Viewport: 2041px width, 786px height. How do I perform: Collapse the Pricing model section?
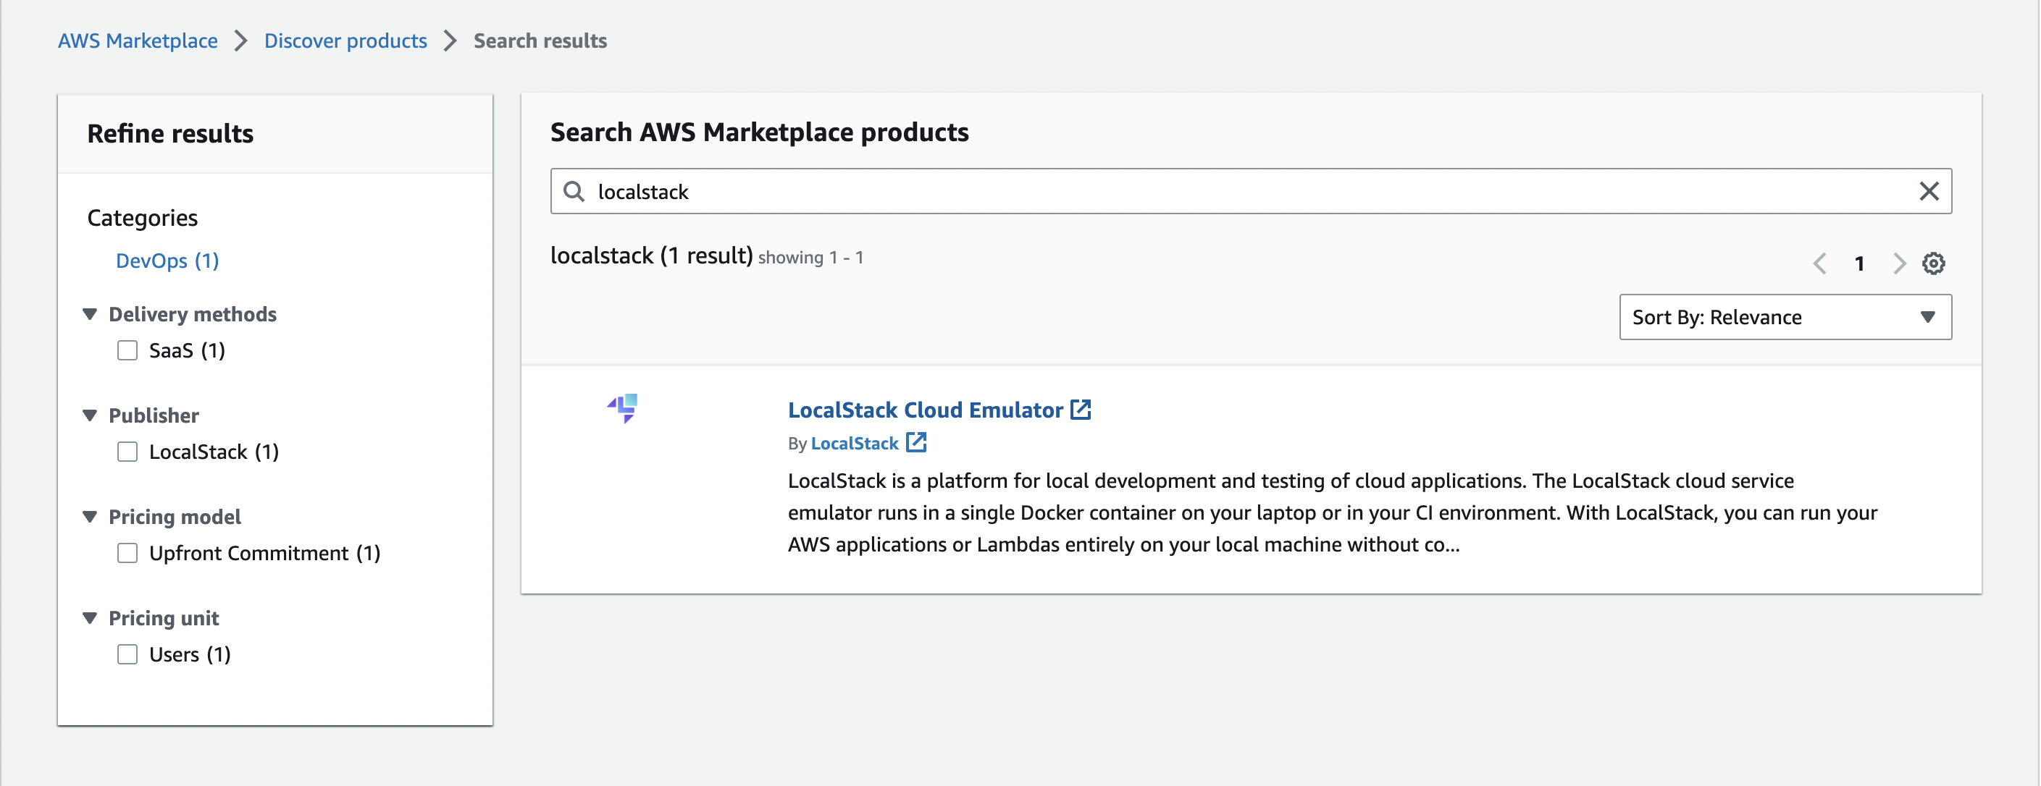[90, 516]
